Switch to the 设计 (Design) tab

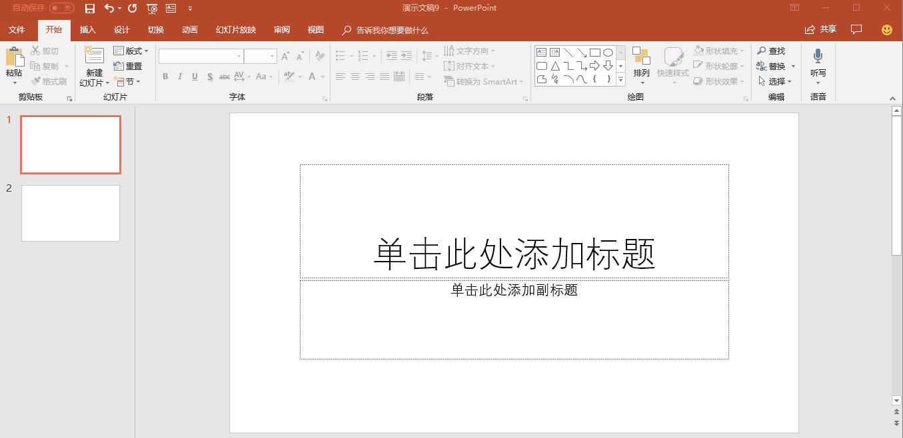[121, 30]
